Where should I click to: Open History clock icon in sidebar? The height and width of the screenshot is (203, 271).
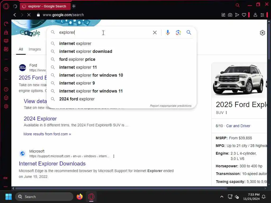(x=6, y=89)
